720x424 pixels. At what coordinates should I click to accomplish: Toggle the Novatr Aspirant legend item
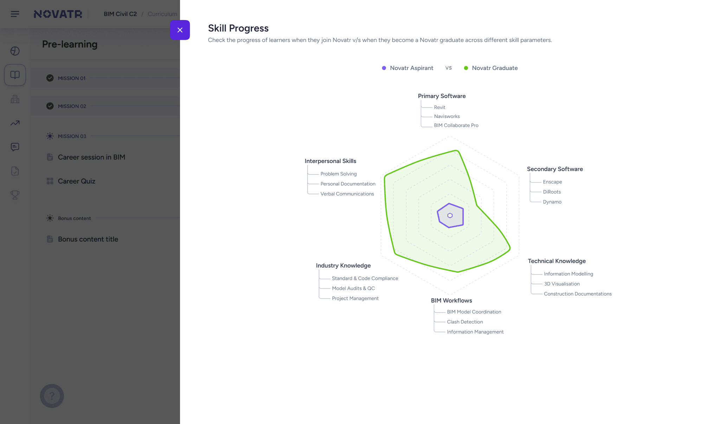(x=407, y=68)
